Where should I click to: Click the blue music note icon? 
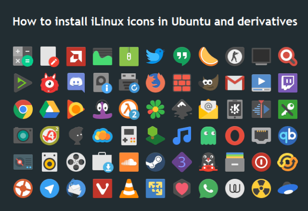pos(182,136)
